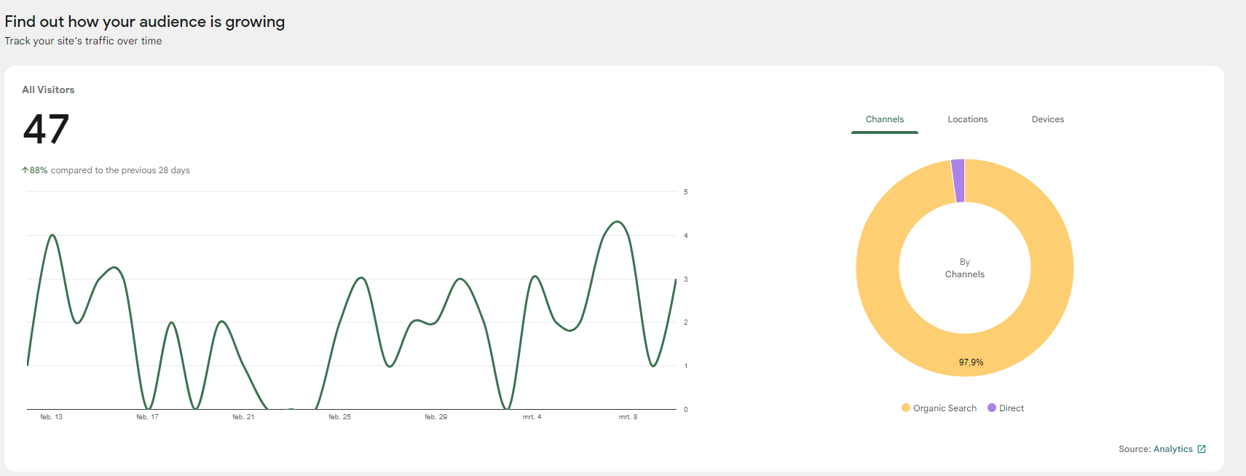Open the Analytics source link

tap(1173, 449)
